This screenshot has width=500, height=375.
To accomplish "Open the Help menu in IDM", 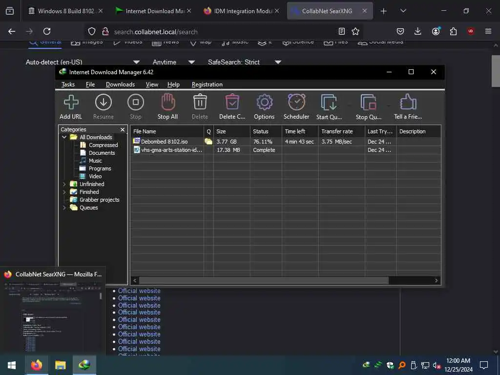I will (x=173, y=84).
